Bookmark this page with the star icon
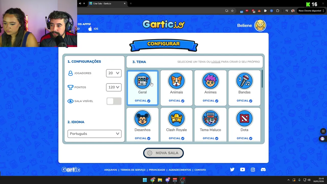This screenshot has width=327, height=184. pos(232,11)
